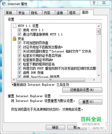The height and width of the screenshot is (134, 112).
Task: Click the settings list scroll down arrow
Action: pos(99,75)
